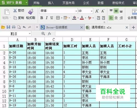This screenshot has width=137, height=108.
Task: Open the 插入 ribbon tab
Action: click(51, 3)
